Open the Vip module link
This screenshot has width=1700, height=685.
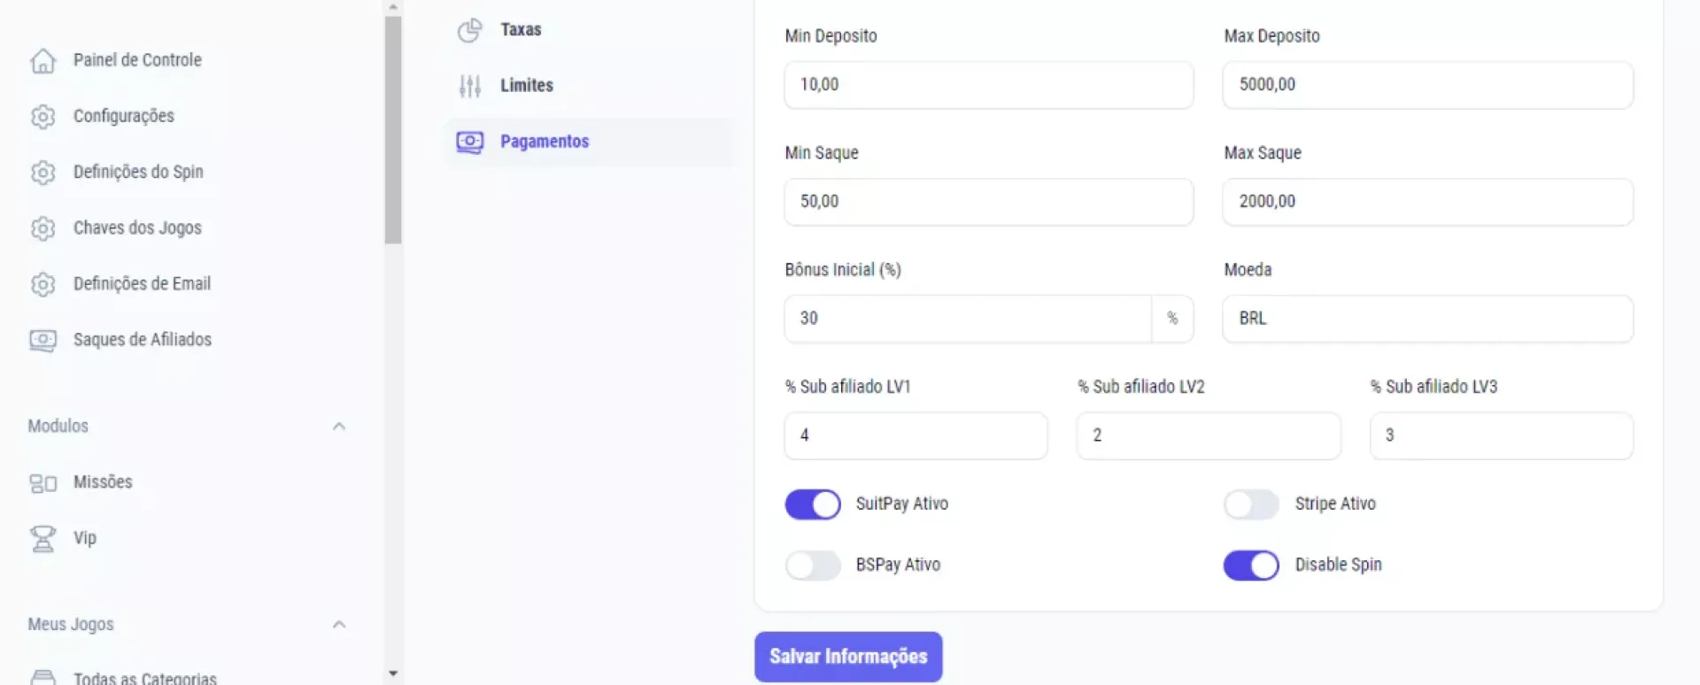(85, 538)
